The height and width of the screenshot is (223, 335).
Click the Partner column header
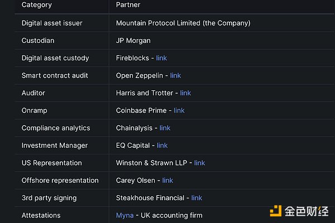(x=128, y=5)
